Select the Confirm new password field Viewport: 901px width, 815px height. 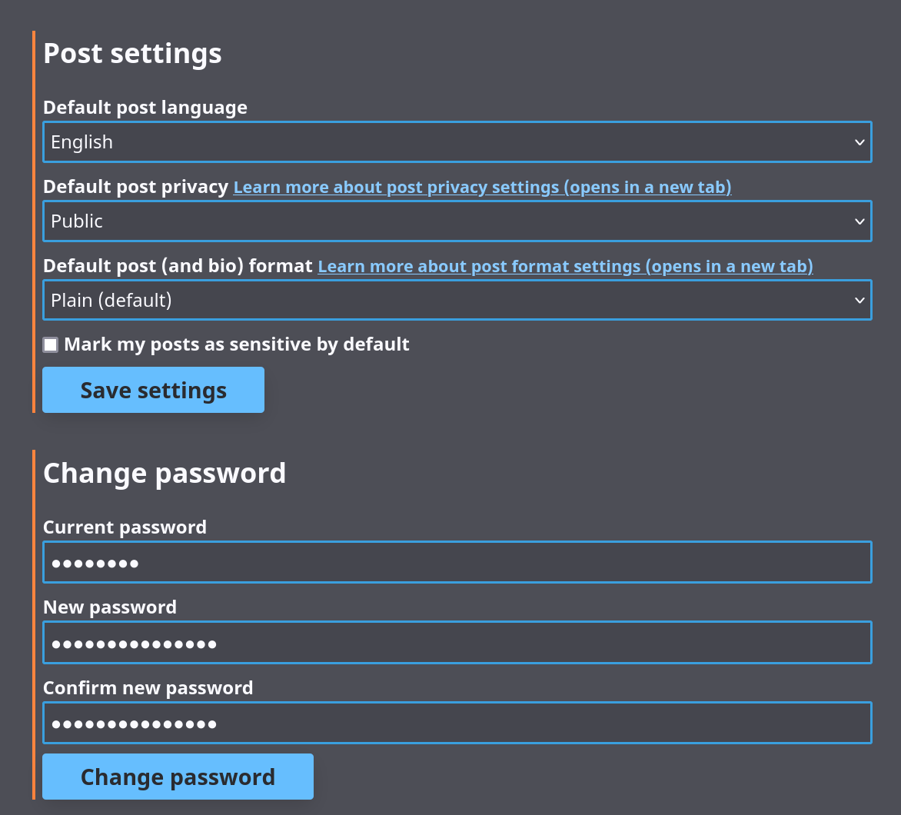tap(457, 723)
